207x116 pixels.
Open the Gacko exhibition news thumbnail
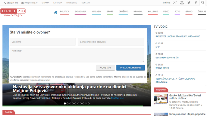coord(161,100)
